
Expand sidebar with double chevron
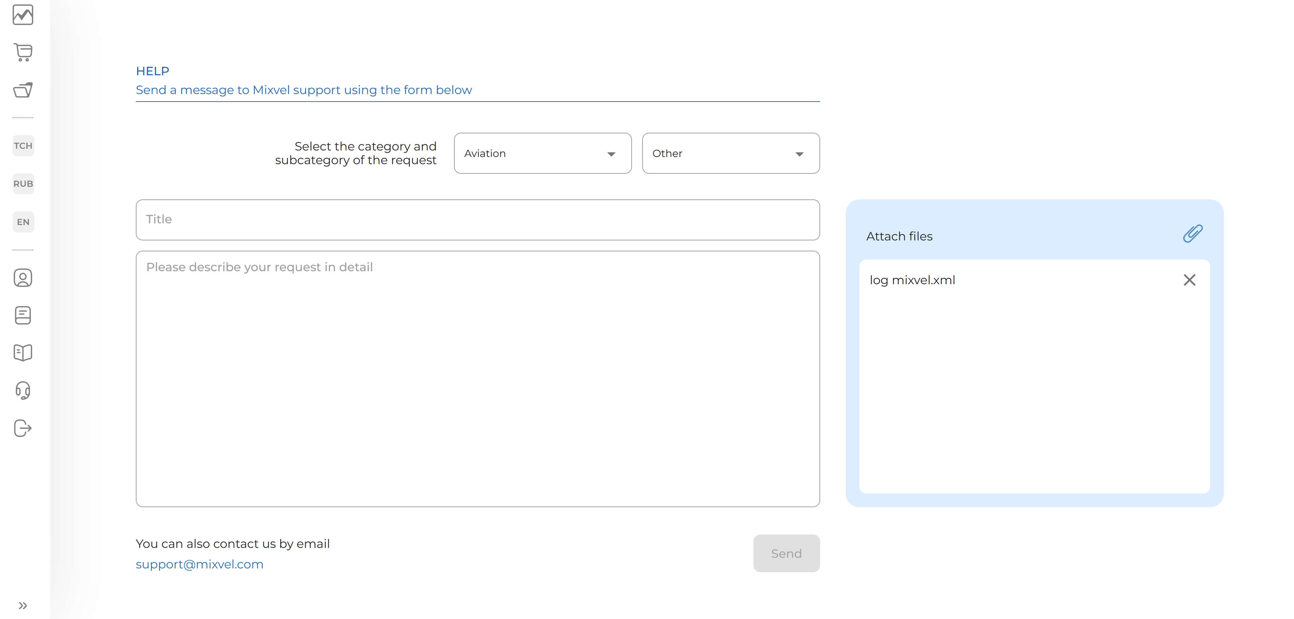pos(23,605)
